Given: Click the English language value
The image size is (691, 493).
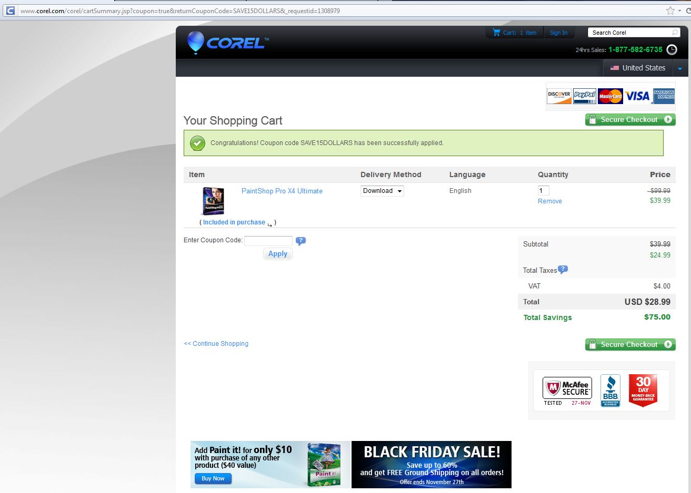Looking at the screenshot, I should click(460, 191).
